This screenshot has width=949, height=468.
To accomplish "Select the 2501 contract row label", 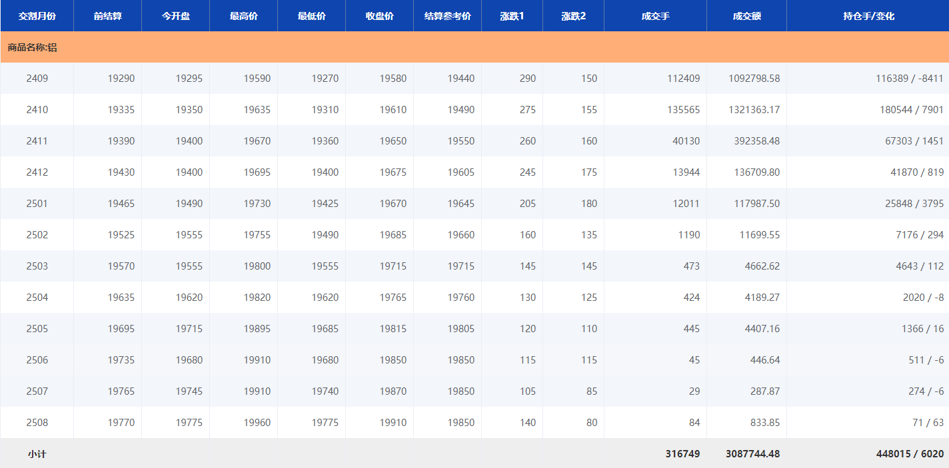I will tap(37, 204).
